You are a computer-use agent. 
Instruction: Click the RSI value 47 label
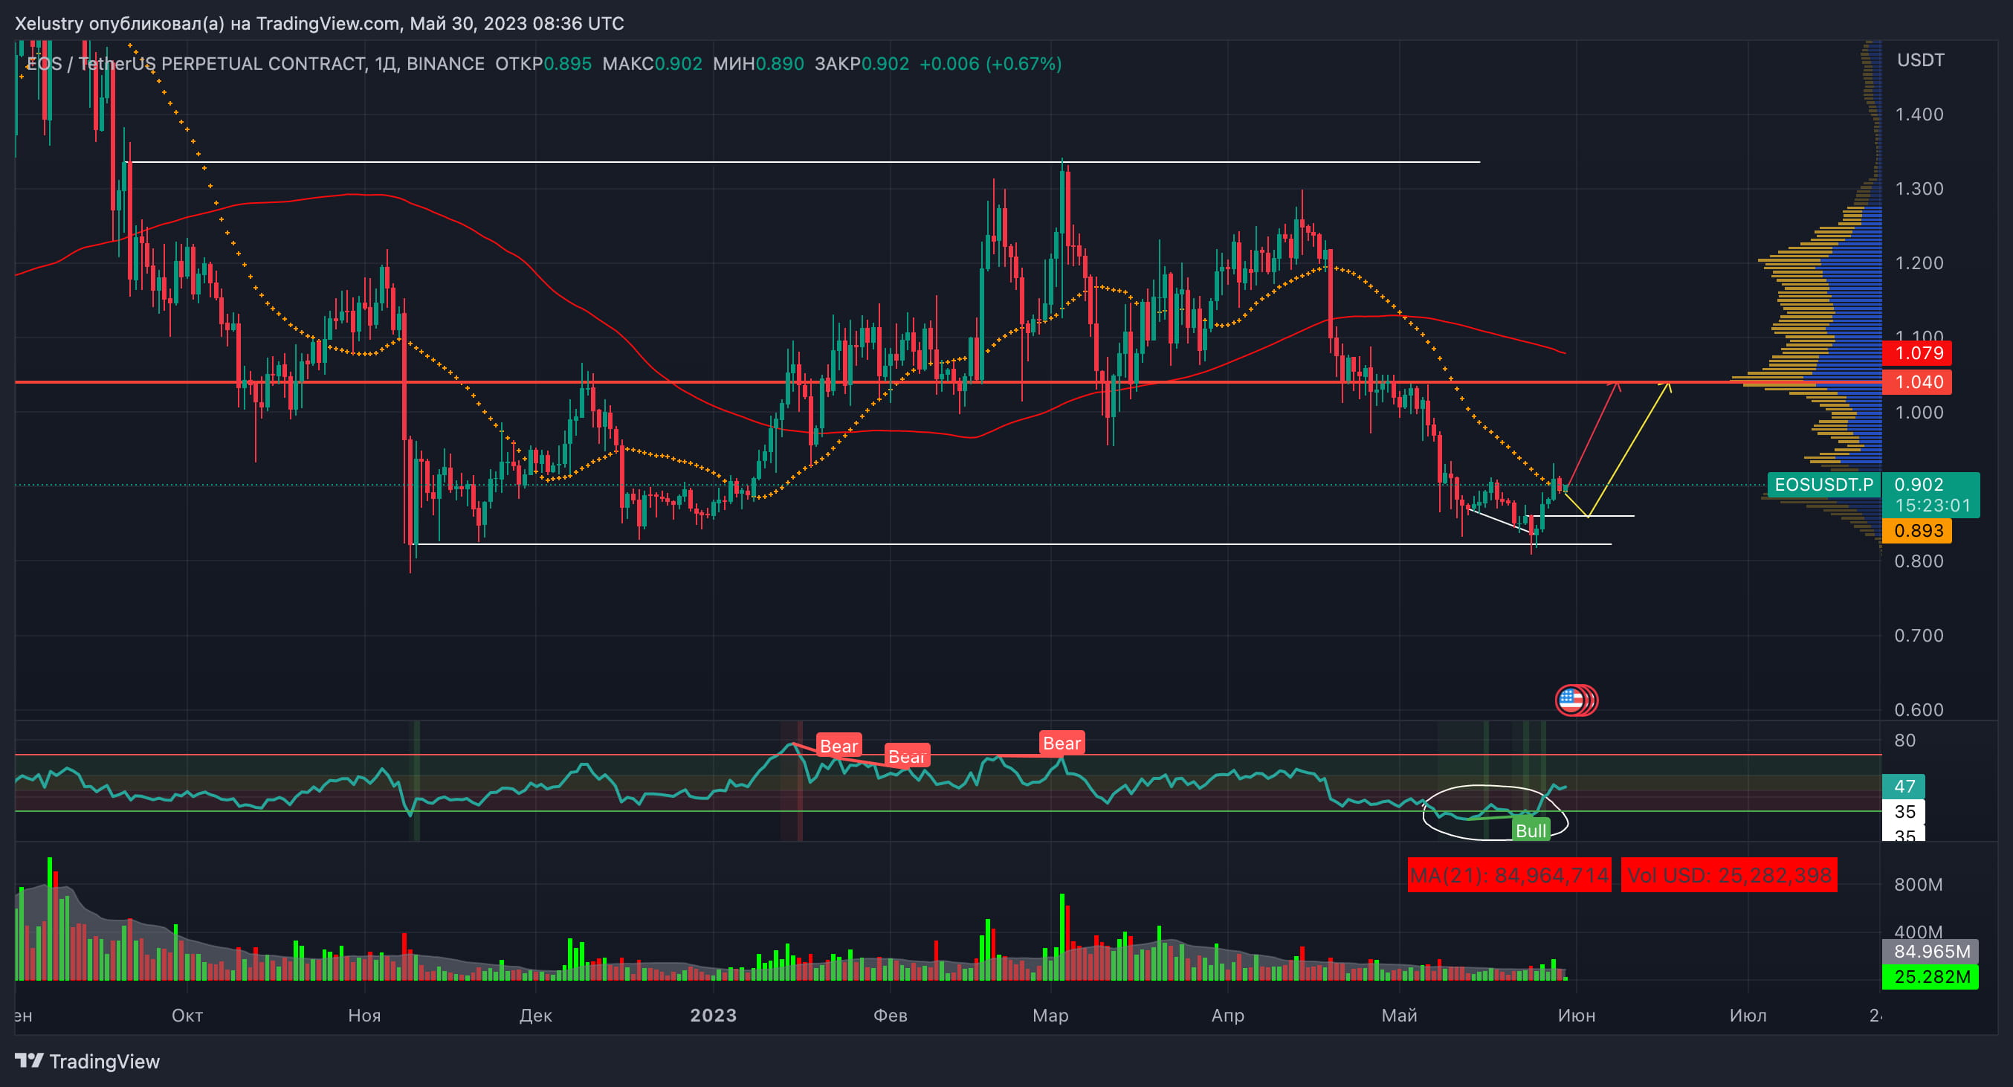[x=1904, y=786]
